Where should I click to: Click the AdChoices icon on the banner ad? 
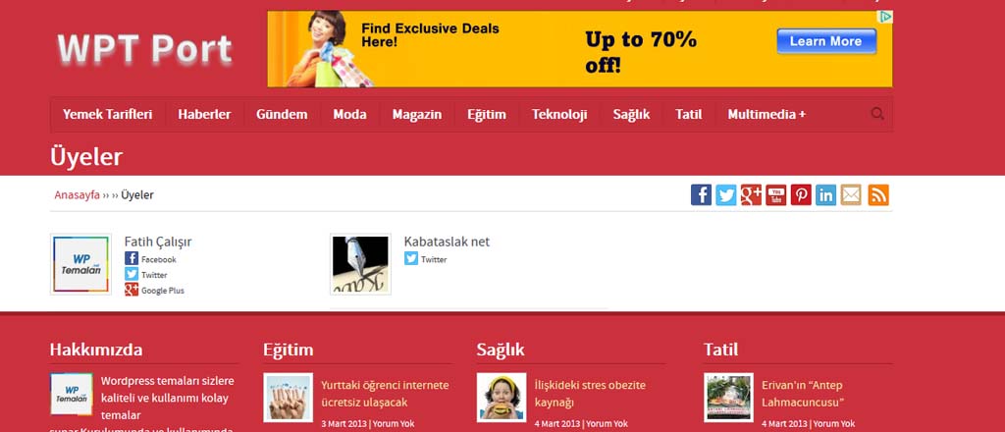pyautogui.click(x=886, y=18)
